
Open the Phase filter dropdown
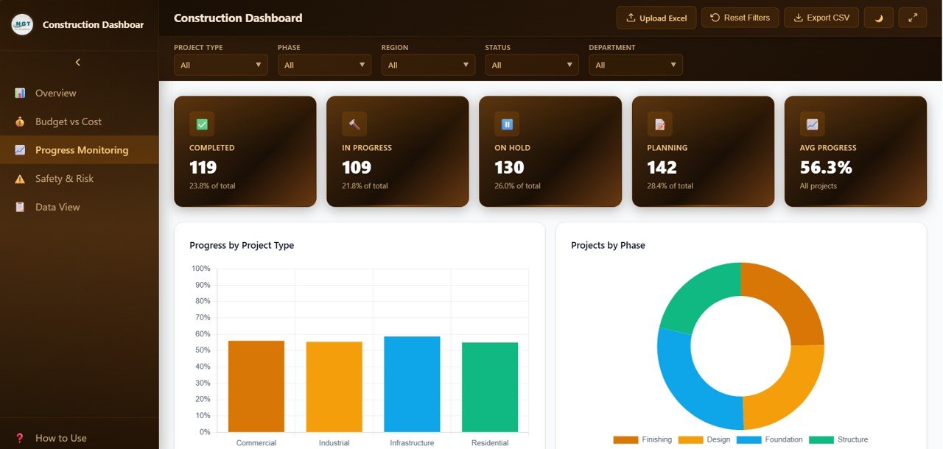click(324, 65)
